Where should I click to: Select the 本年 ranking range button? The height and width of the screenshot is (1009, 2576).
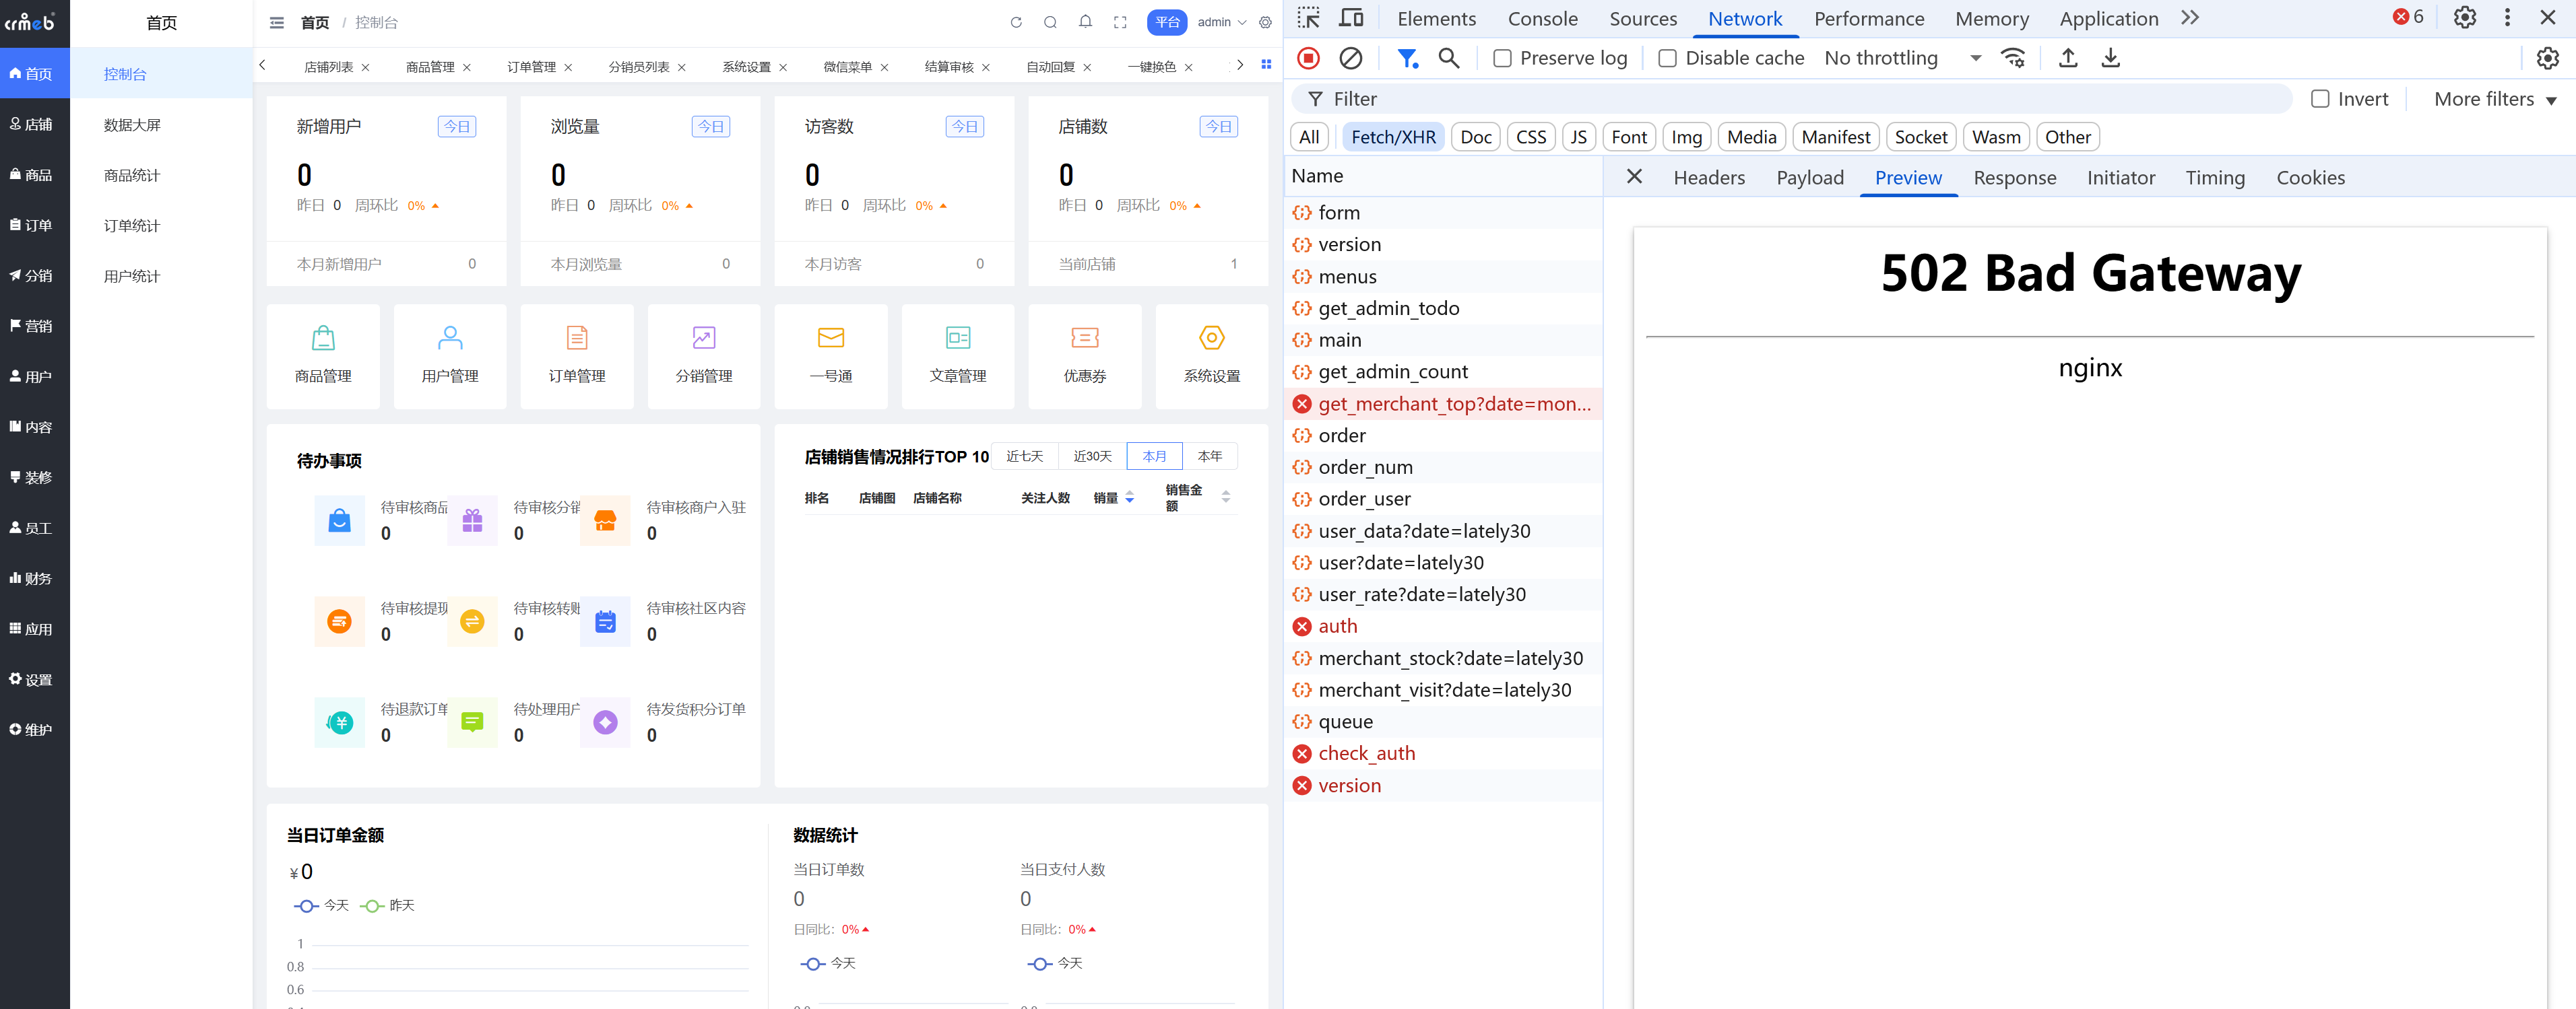pyautogui.click(x=1209, y=456)
